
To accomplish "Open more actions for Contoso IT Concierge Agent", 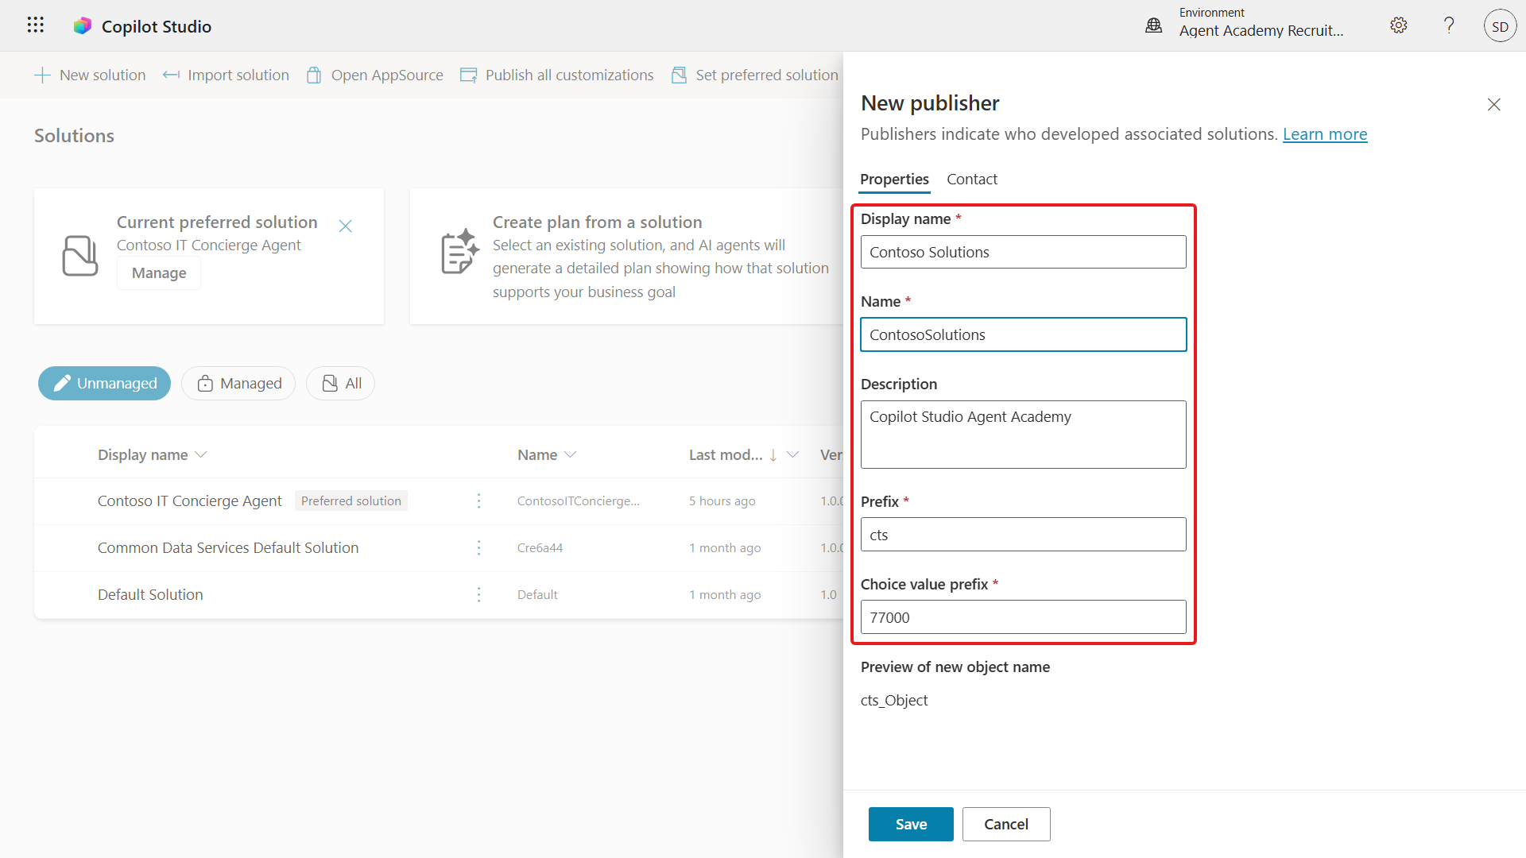I will 478,500.
